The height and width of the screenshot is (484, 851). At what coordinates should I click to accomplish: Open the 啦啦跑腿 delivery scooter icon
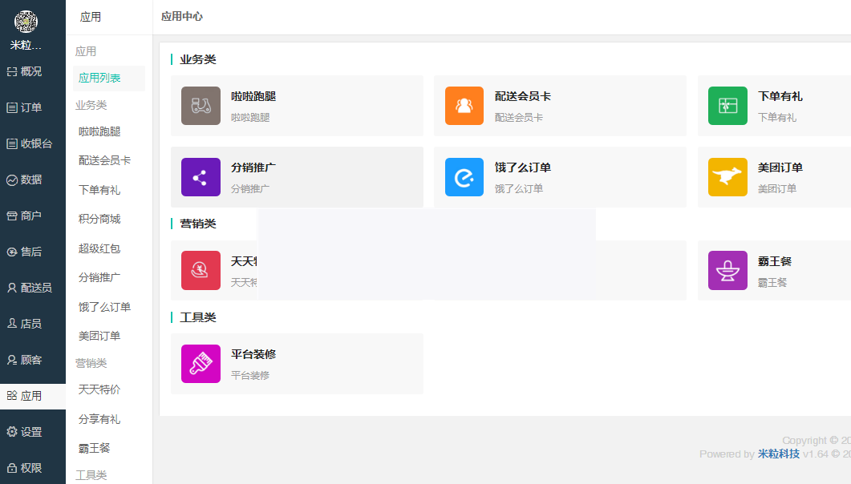coord(200,105)
